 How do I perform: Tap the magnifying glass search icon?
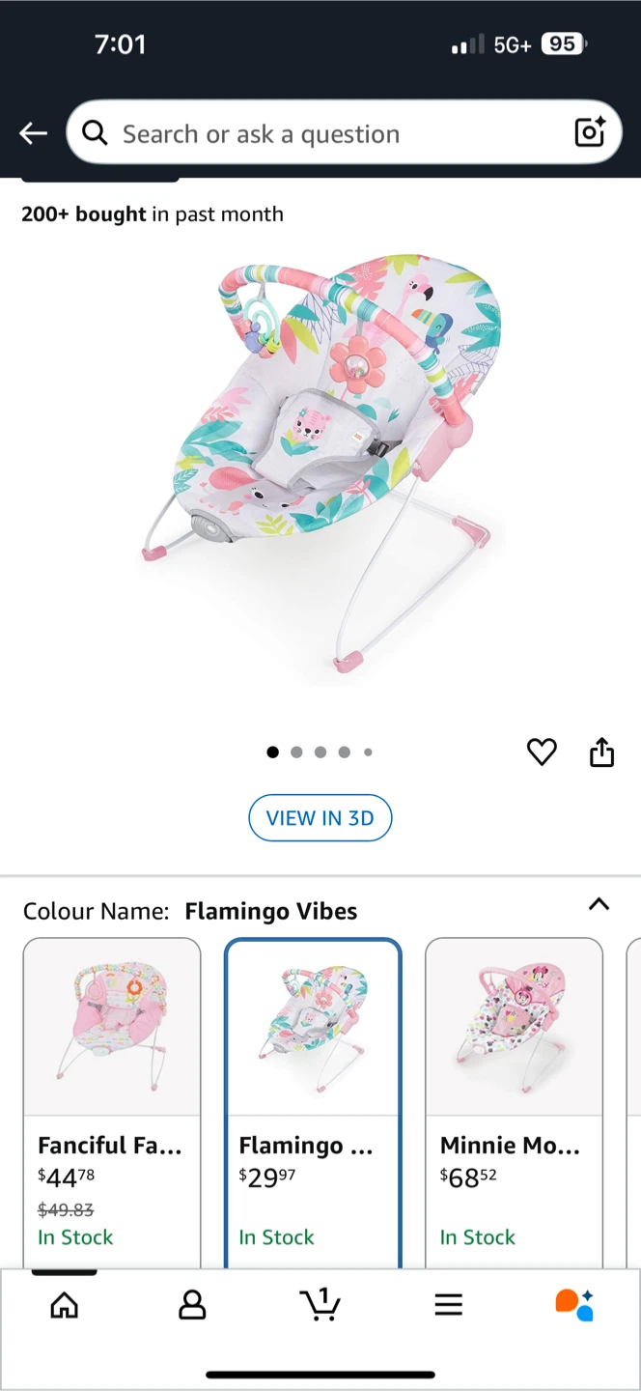95,132
